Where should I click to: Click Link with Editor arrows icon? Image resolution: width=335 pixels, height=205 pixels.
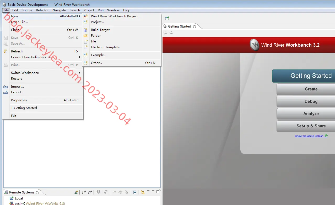142,192
